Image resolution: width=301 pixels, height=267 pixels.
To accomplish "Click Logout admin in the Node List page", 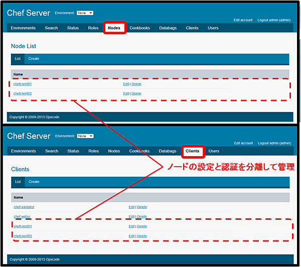I will point(274,20).
